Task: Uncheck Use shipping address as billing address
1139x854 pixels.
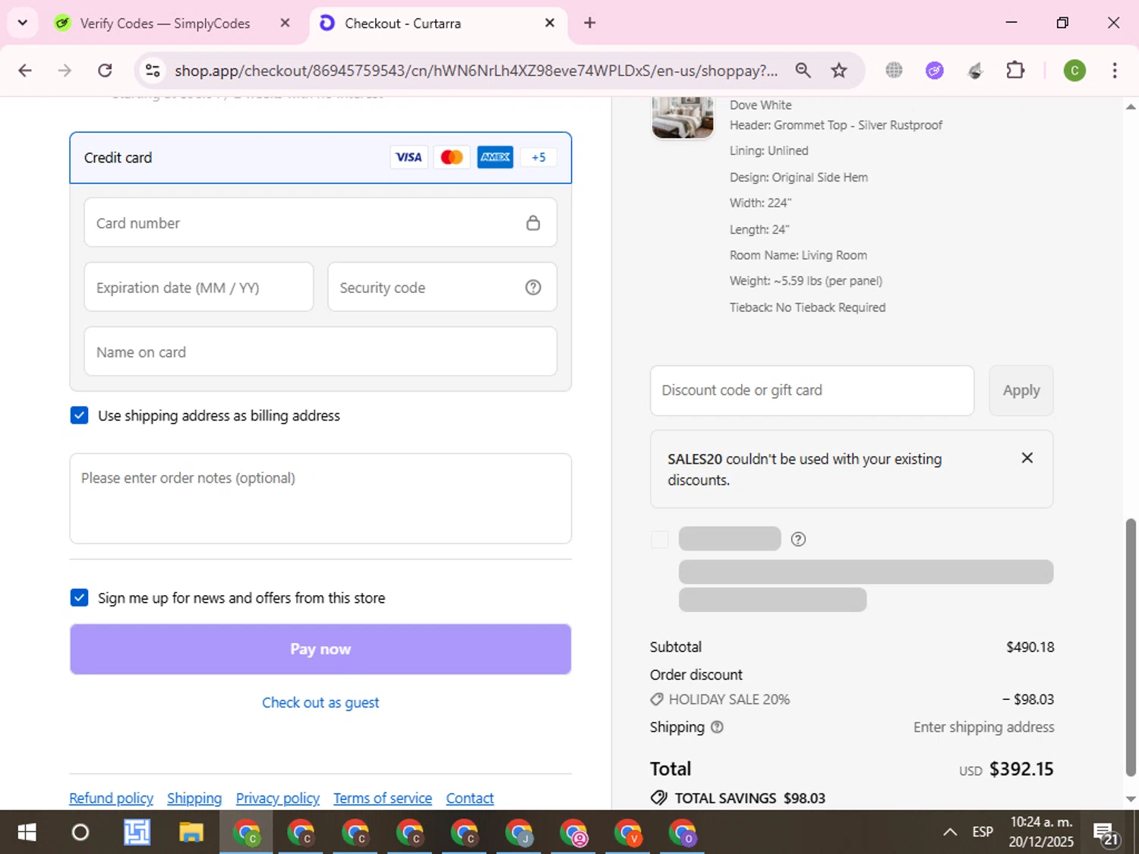Action: click(x=79, y=415)
